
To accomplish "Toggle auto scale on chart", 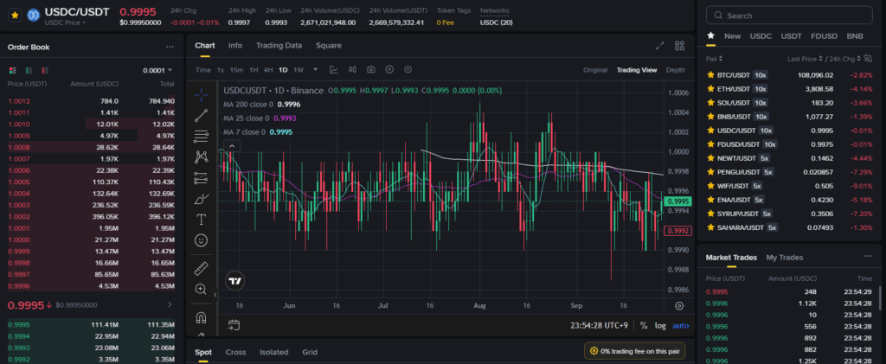I will click(x=681, y=325).
